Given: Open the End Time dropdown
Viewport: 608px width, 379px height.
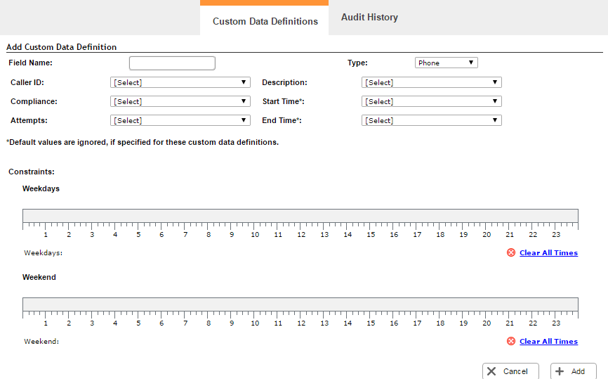Looking at the screenshot, I should tap(431, 120).
